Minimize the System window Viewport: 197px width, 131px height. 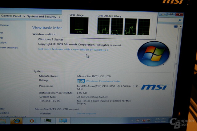click(x=163, y=14)
